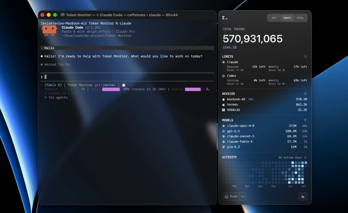Click the Weekly usage bar in terminal

[x=194, y=89]
